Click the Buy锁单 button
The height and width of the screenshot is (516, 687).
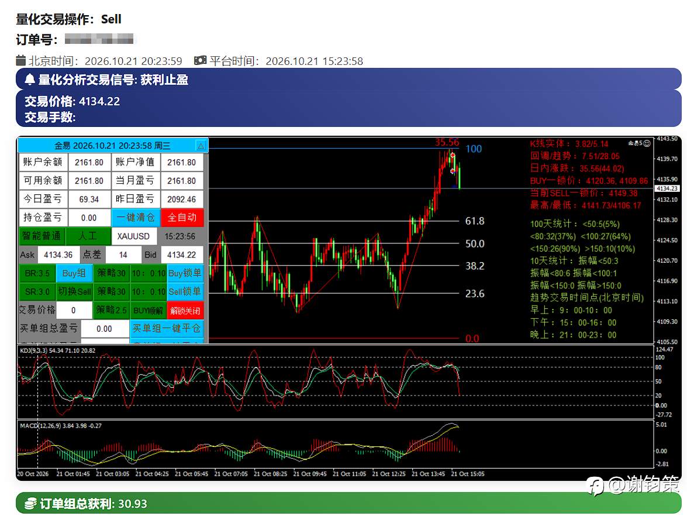pos(185,273)
